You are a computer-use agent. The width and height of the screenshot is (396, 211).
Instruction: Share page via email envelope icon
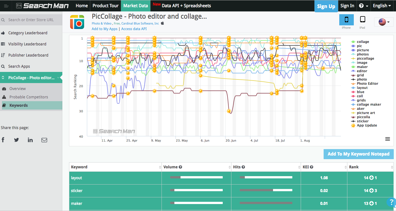pyautogui.click(x=44, y=140)
